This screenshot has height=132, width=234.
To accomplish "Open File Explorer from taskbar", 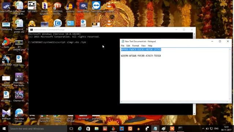I will coord(97,129).
